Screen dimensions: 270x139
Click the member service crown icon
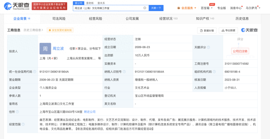coord(179,8)
